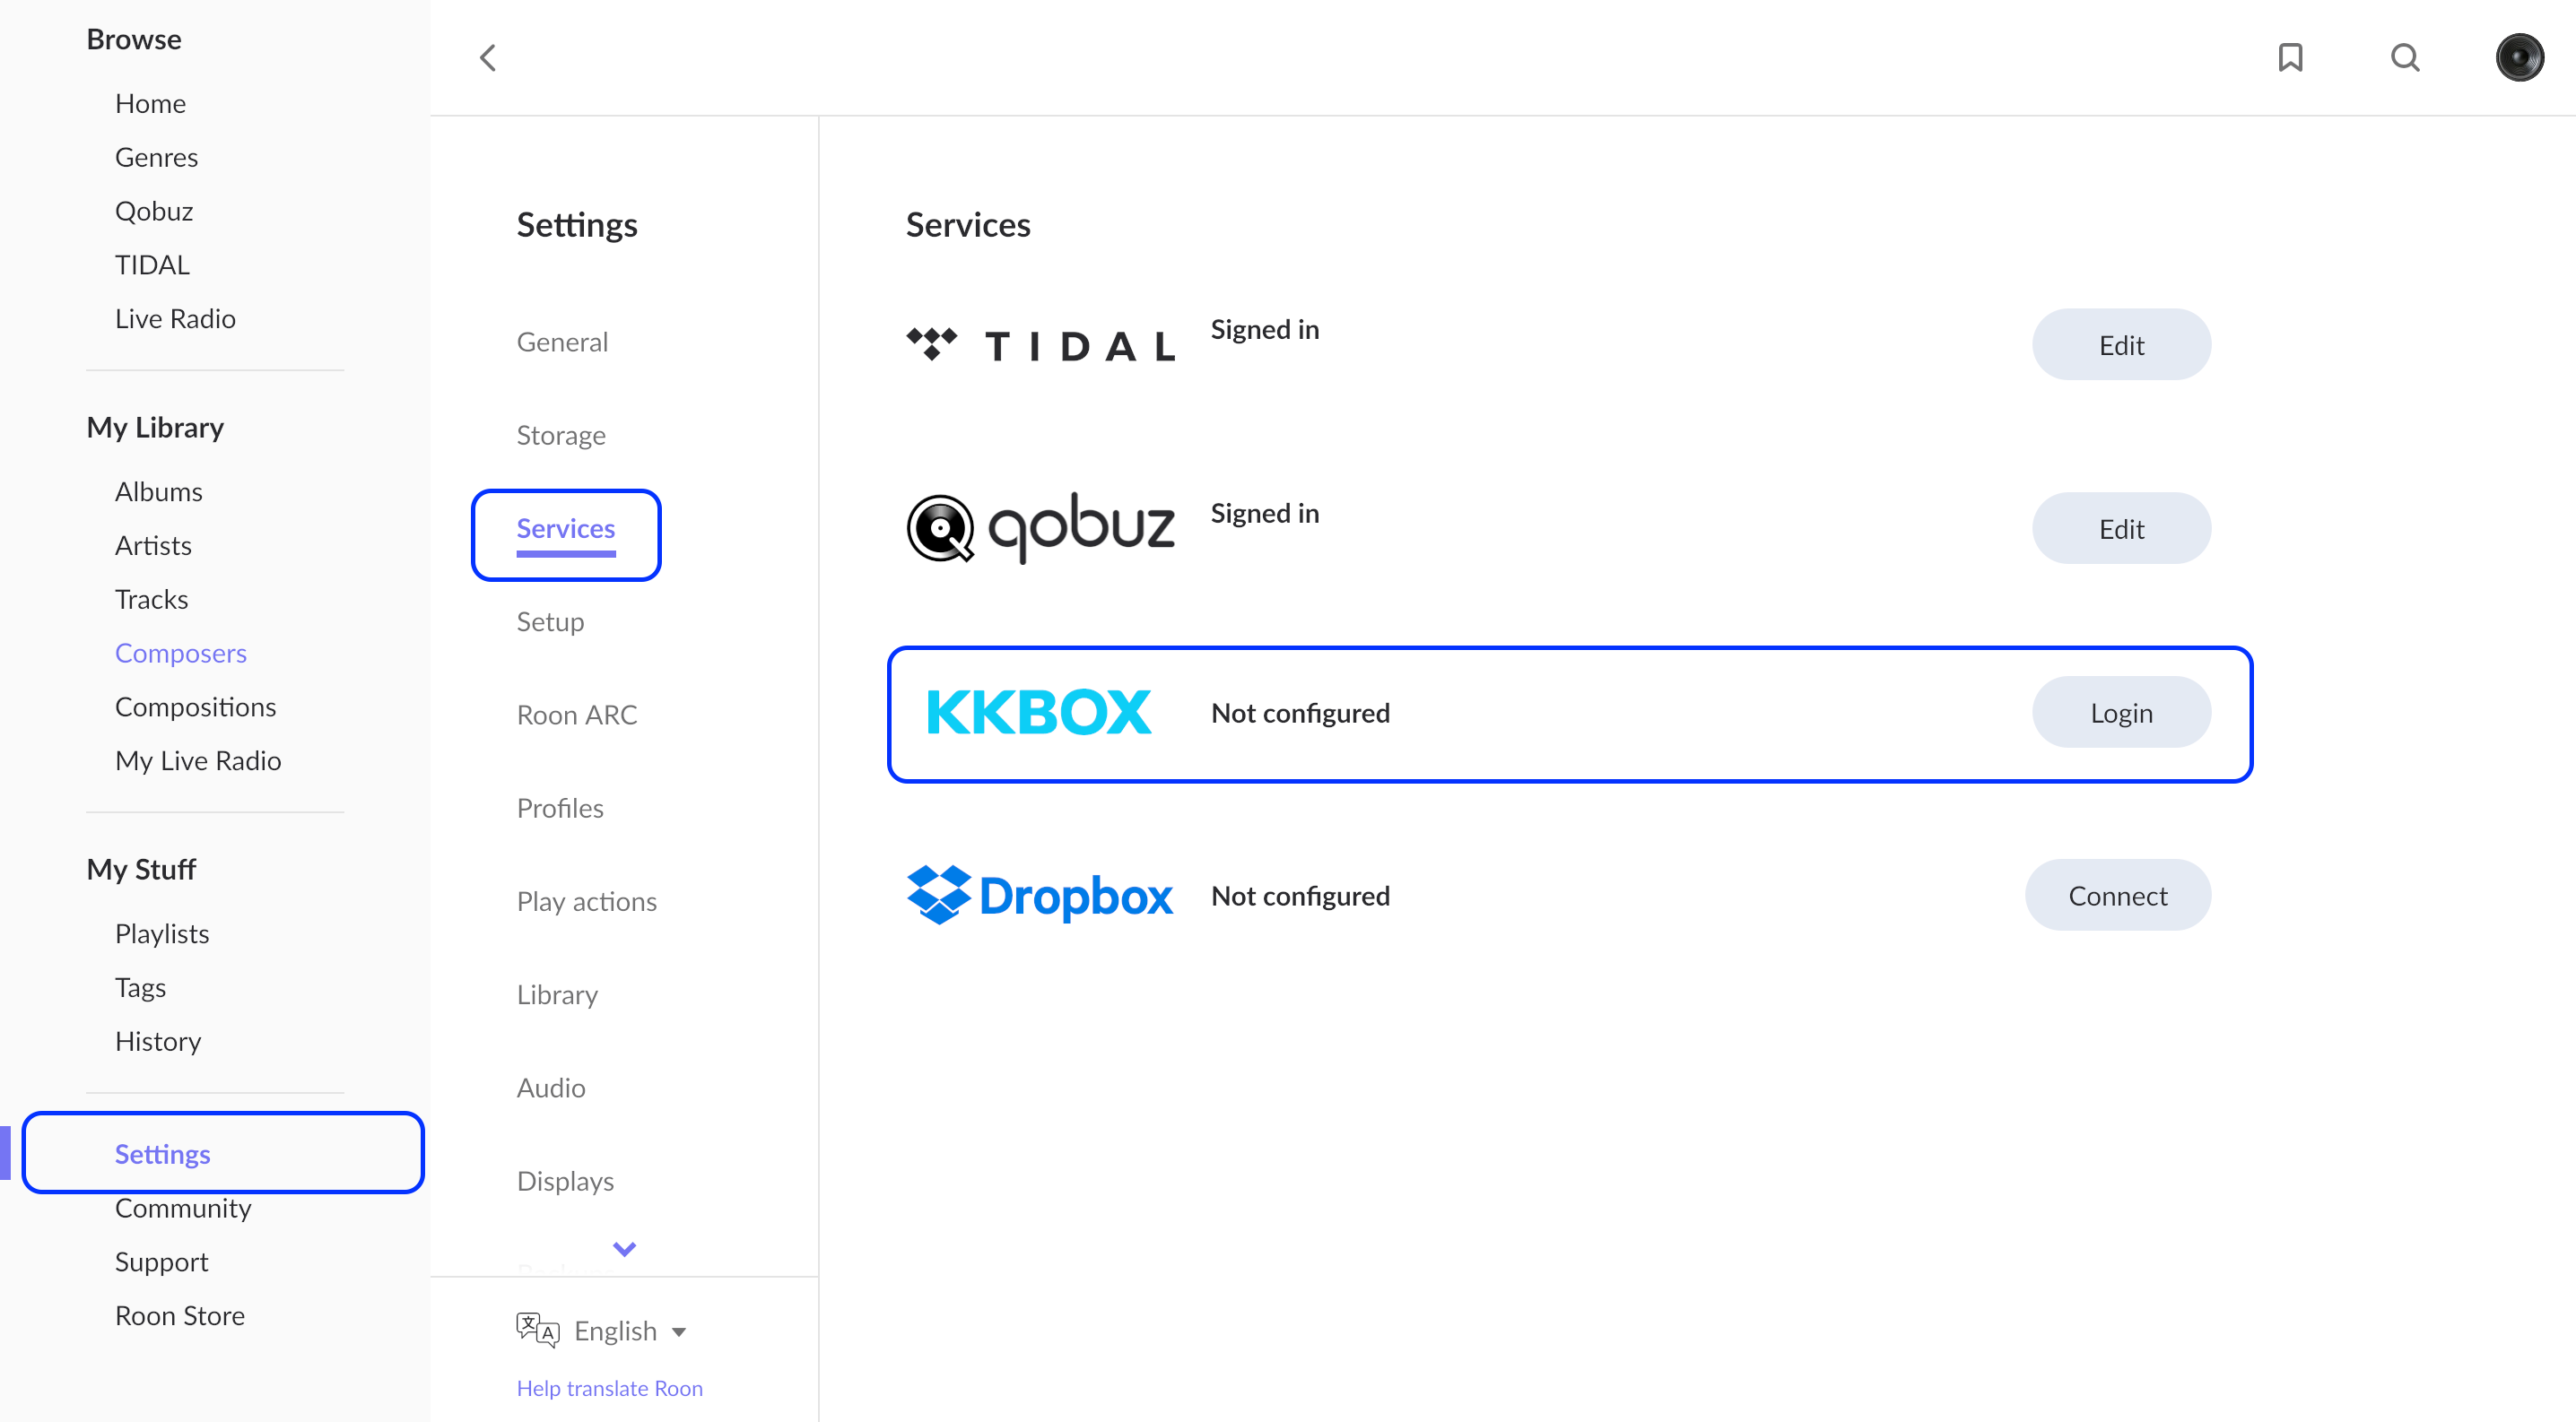The image size is (2576, 1422).
Task: Login to KKBOX
Action: click(x=2121, y=713)
